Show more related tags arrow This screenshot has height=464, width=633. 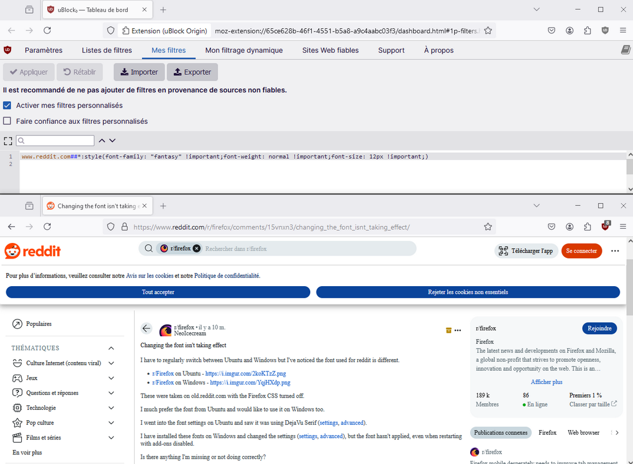pos(617,432)
